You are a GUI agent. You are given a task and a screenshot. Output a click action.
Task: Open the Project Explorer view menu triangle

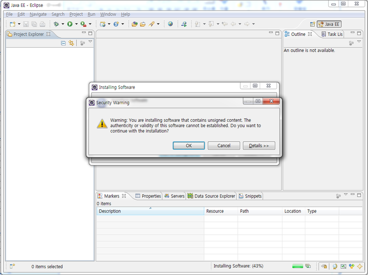tap(91, 42)
